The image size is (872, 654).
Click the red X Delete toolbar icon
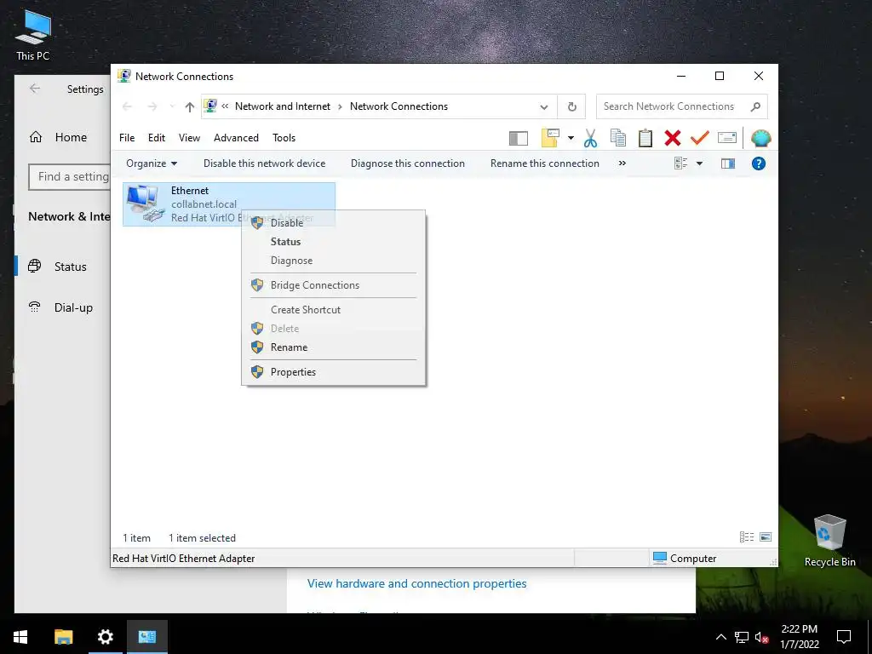point(673,138)
